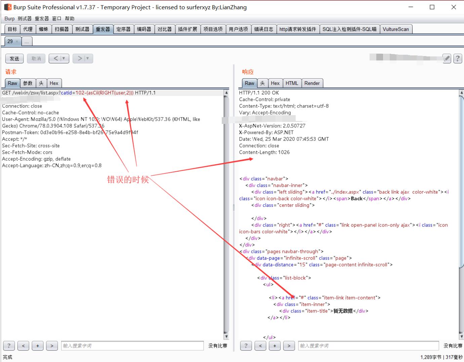Switch to the 测试器 tool tab
Screen dimensions: 464x362
click(82, 29)
